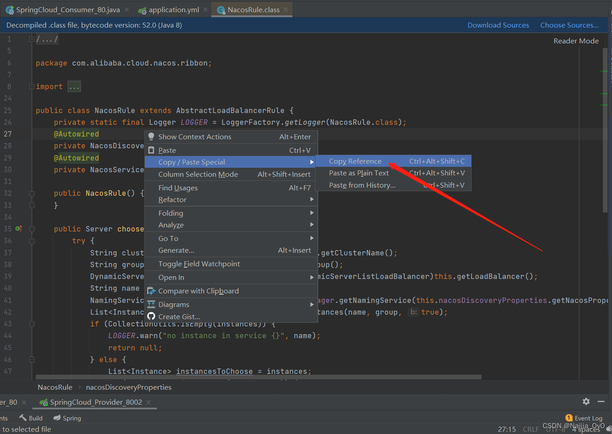
Task: Open the run panel settings gear
Action: (586, 401)
